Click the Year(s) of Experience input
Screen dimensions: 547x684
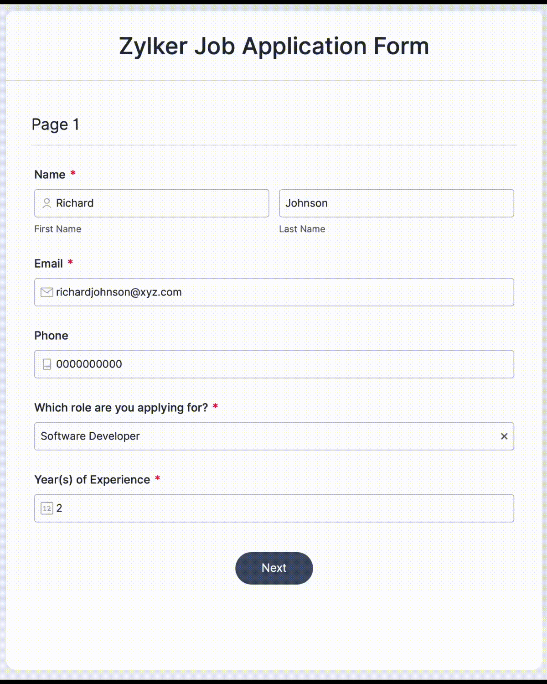coord(283,508)
